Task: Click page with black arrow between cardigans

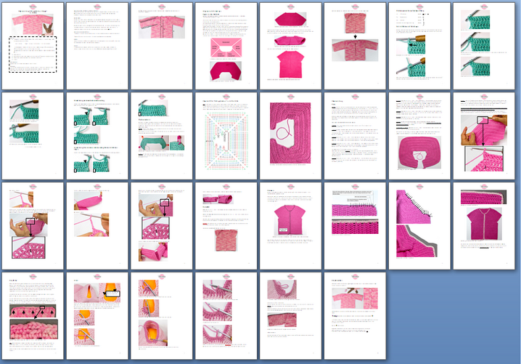Action: [355, 47]
